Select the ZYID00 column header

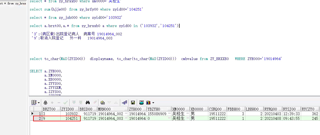pyautogui.click(x=69, y=109)
